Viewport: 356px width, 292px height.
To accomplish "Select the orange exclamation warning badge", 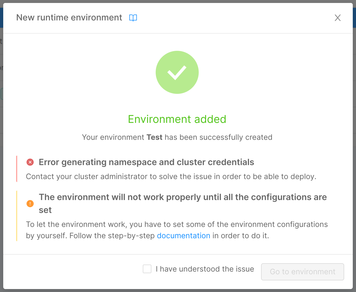I will pos(30,204).
